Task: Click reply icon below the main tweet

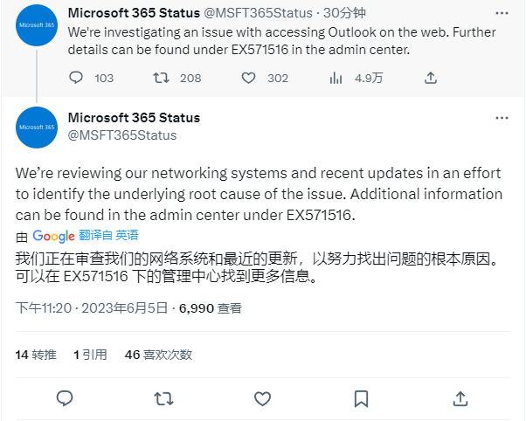Action: tap(65, 398)
